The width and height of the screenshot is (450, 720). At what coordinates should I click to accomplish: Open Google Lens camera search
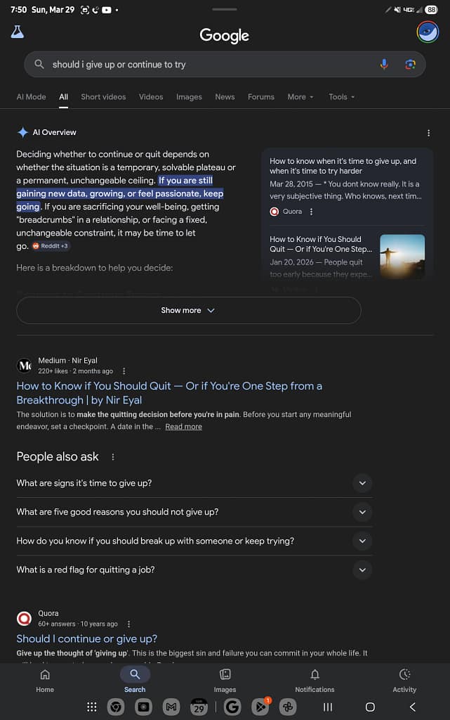(x=411, y=64)
